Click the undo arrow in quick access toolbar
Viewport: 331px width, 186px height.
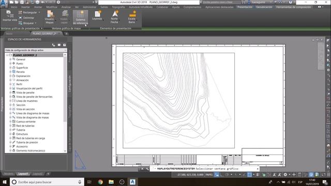coord(43,2)
